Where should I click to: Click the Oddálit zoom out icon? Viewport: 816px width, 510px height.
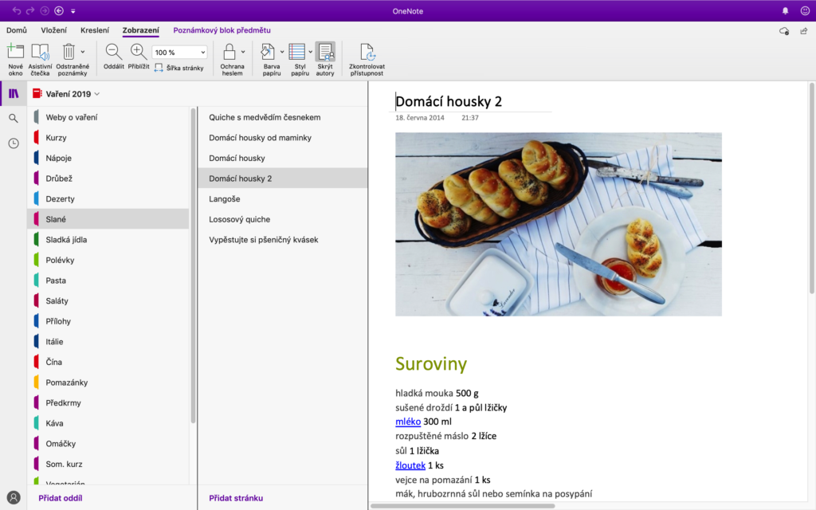point(114,53)
